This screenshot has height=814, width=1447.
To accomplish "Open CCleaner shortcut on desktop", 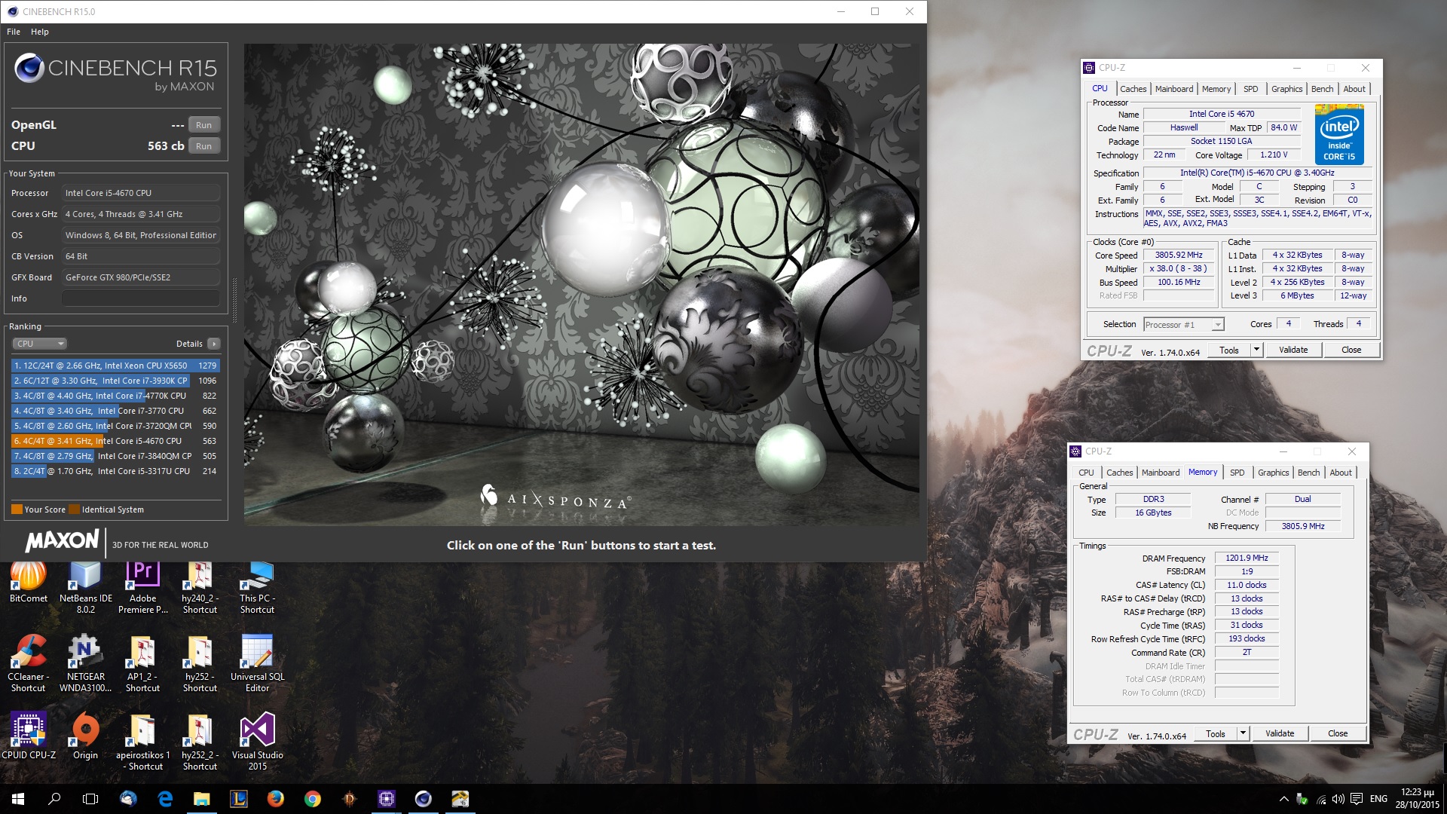I will pyautogui.click(x=29, y=663).
